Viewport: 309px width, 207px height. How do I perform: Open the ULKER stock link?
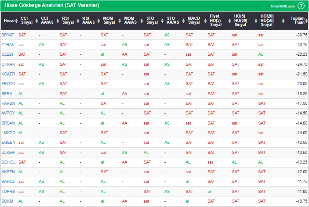[8, 152]
